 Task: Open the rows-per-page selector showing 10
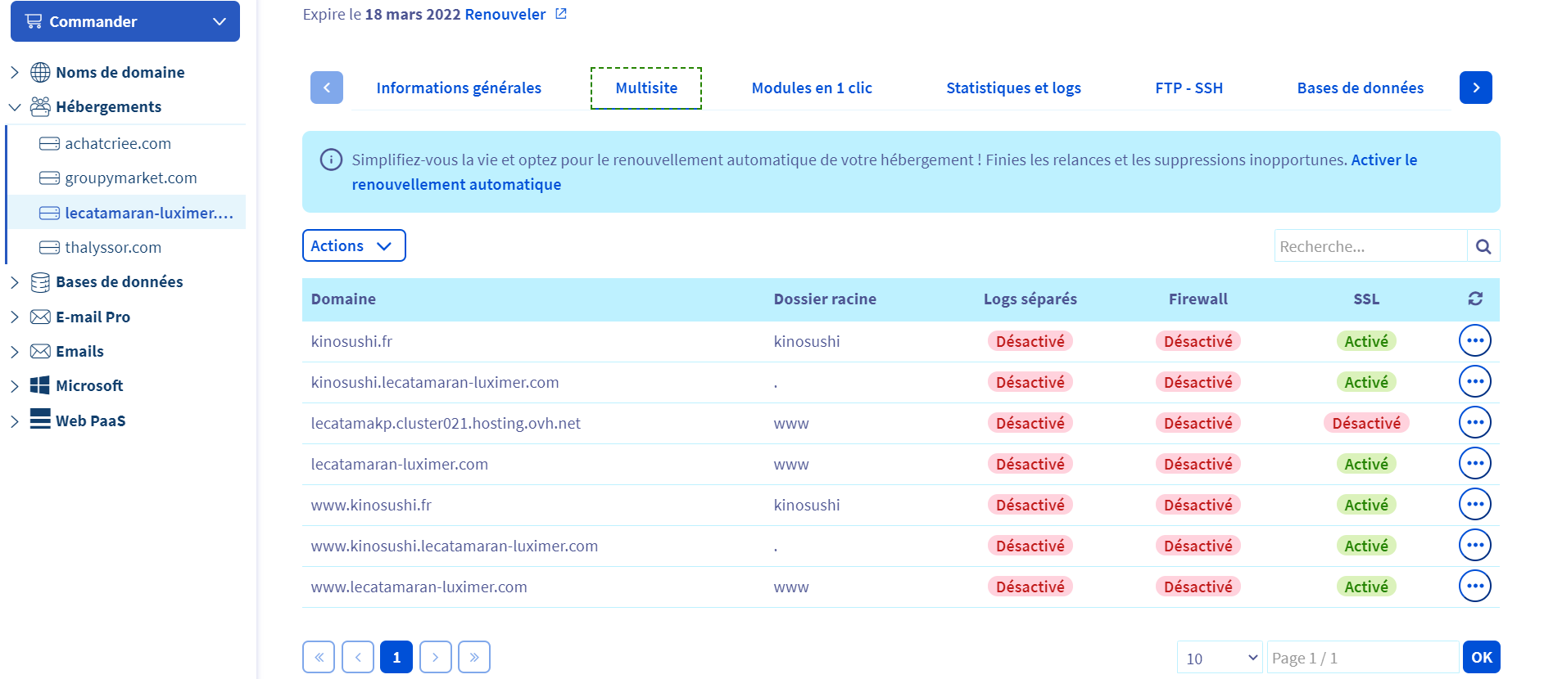1219,658
